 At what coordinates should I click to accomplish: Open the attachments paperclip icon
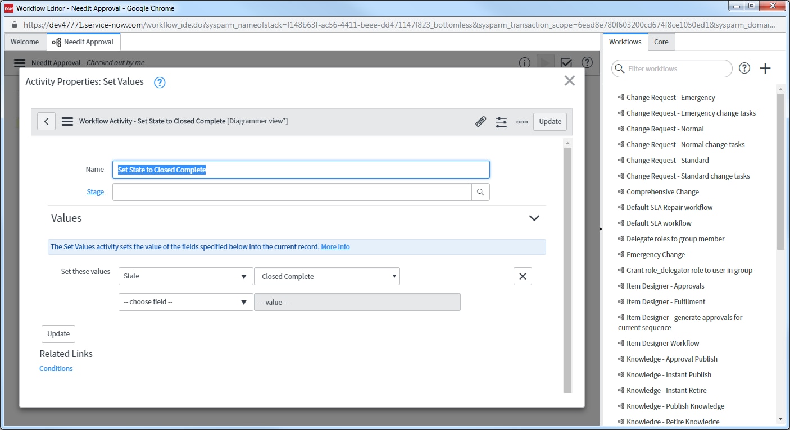click(x=480, y=121)
